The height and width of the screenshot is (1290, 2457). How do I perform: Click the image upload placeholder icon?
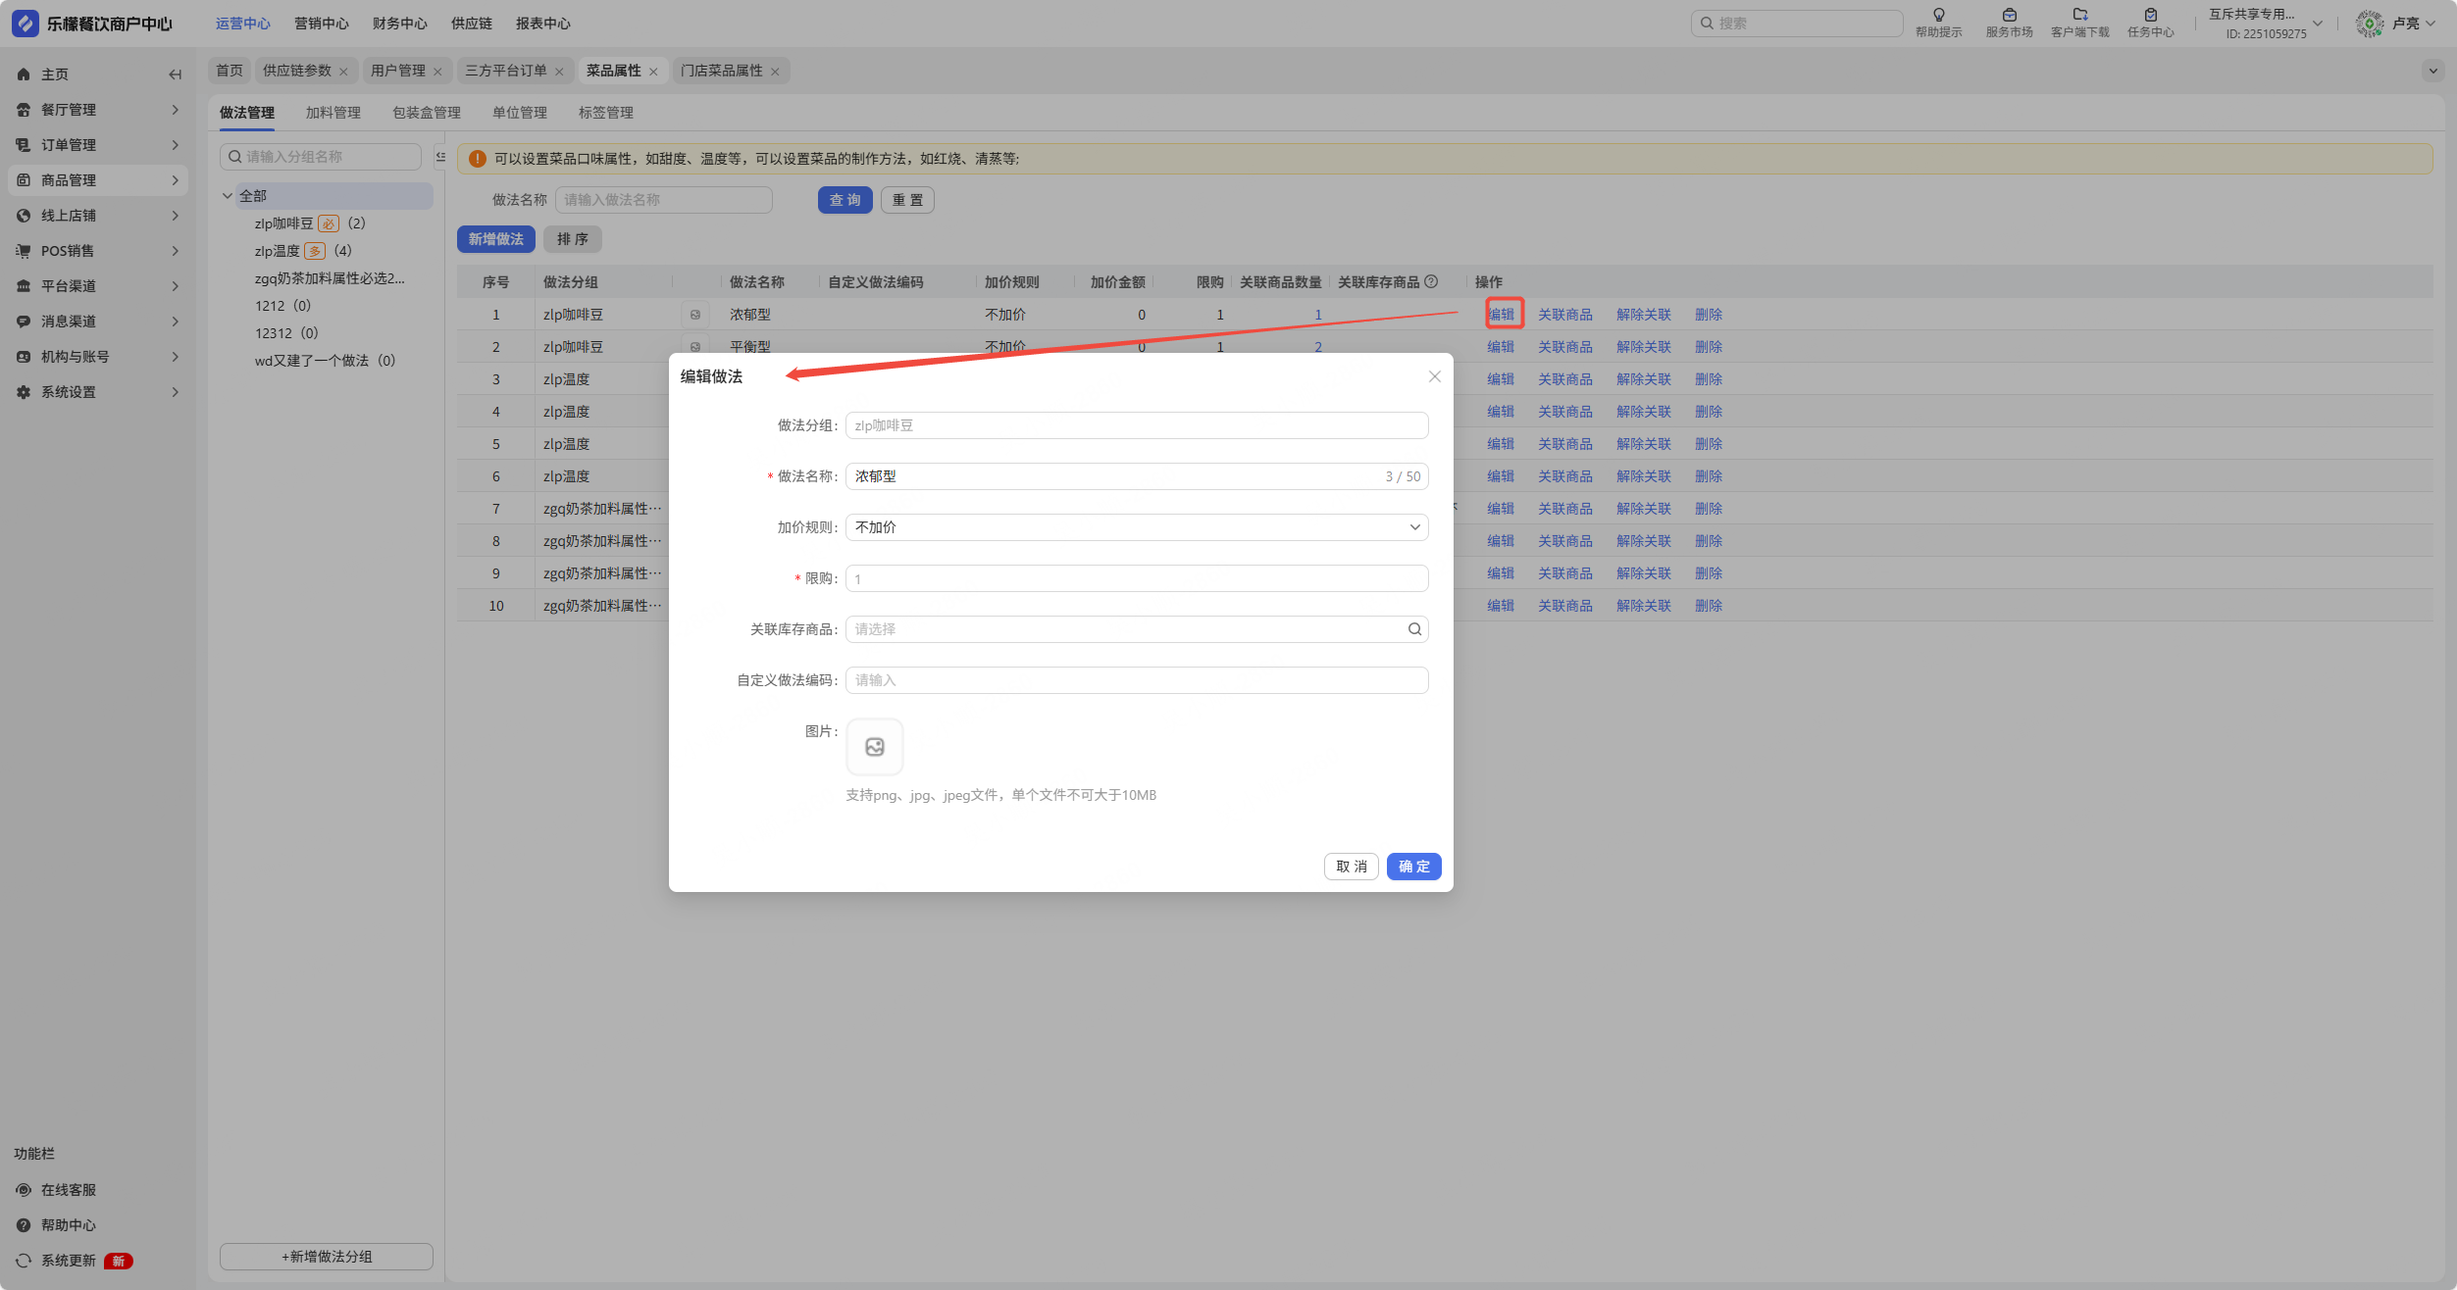(x=874, y=747)
